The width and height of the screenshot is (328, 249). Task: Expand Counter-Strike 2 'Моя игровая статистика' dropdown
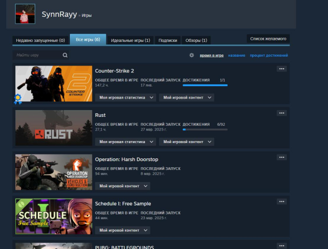click(125, 98)
